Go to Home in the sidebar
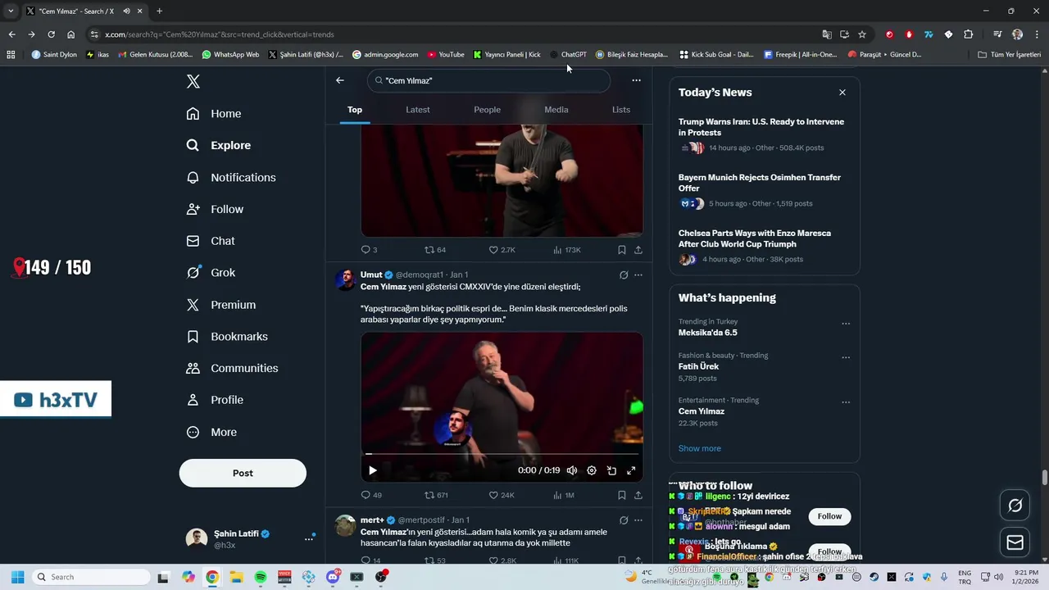This screenshot has width=1049, height=590. pos(214,114)
